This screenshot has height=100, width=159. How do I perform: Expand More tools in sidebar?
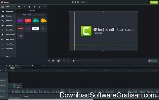click(x=8, y=56)
